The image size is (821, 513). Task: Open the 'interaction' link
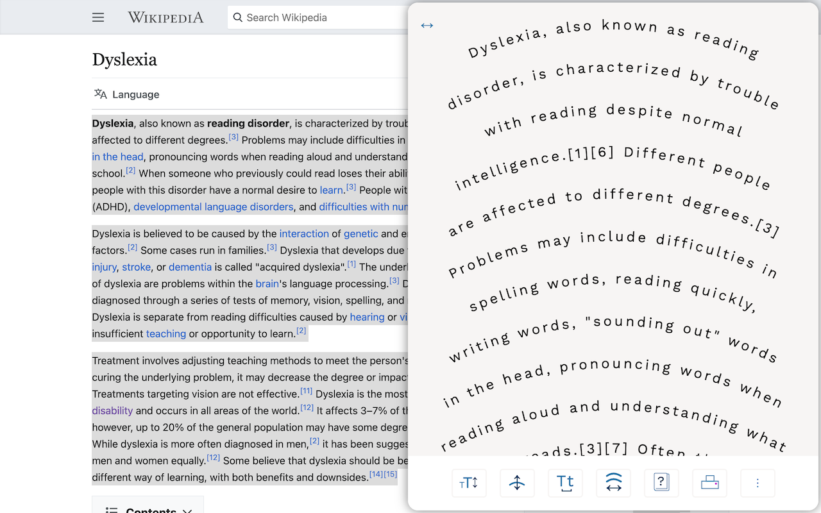[304, 233]
